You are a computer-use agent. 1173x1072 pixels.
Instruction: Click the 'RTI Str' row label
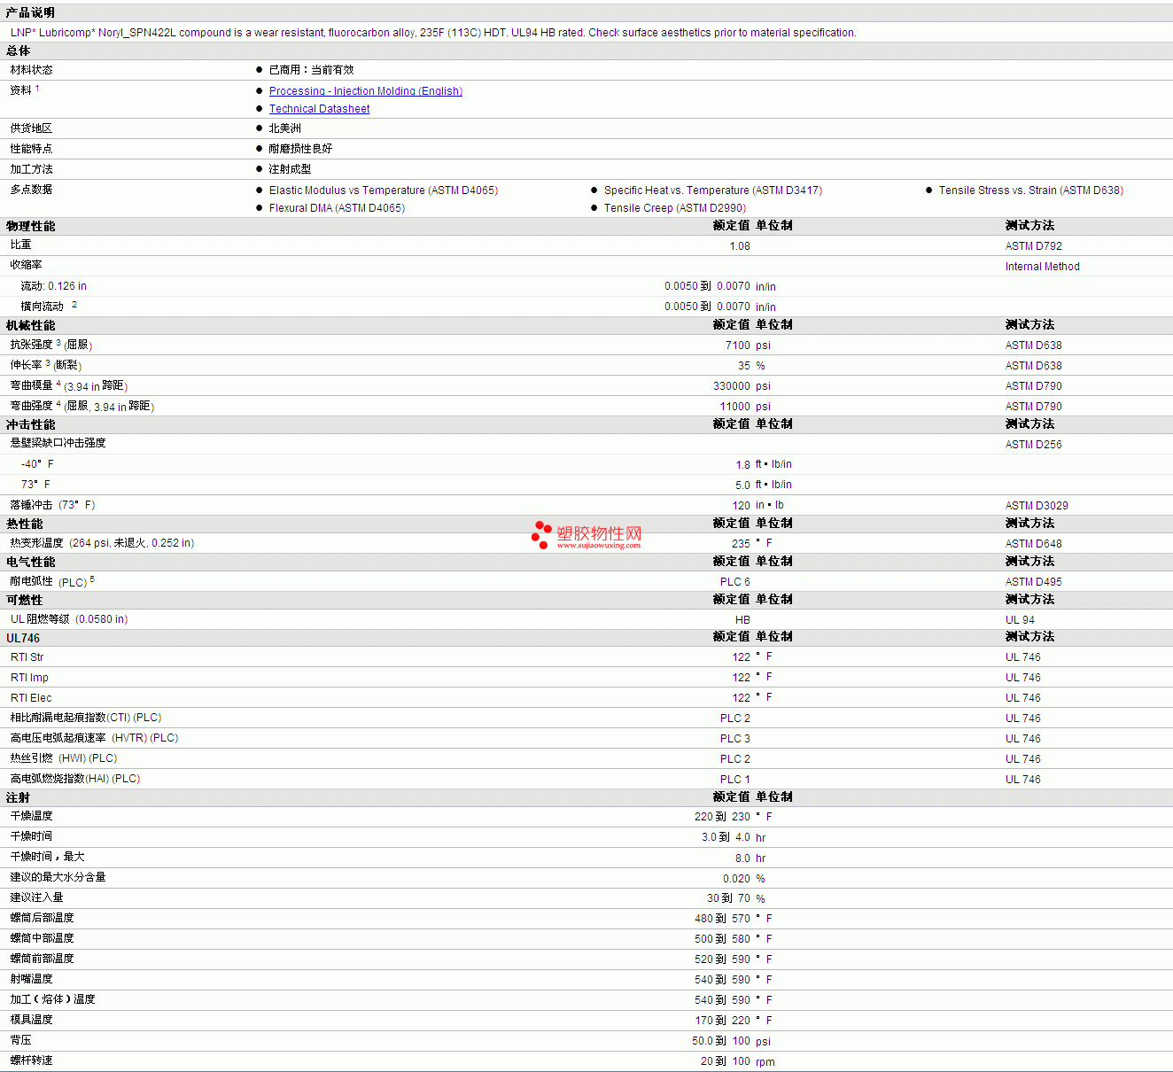[x=27, y=657]
